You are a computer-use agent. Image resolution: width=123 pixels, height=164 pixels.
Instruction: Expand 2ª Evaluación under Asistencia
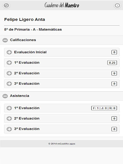[x=62, y=119]
